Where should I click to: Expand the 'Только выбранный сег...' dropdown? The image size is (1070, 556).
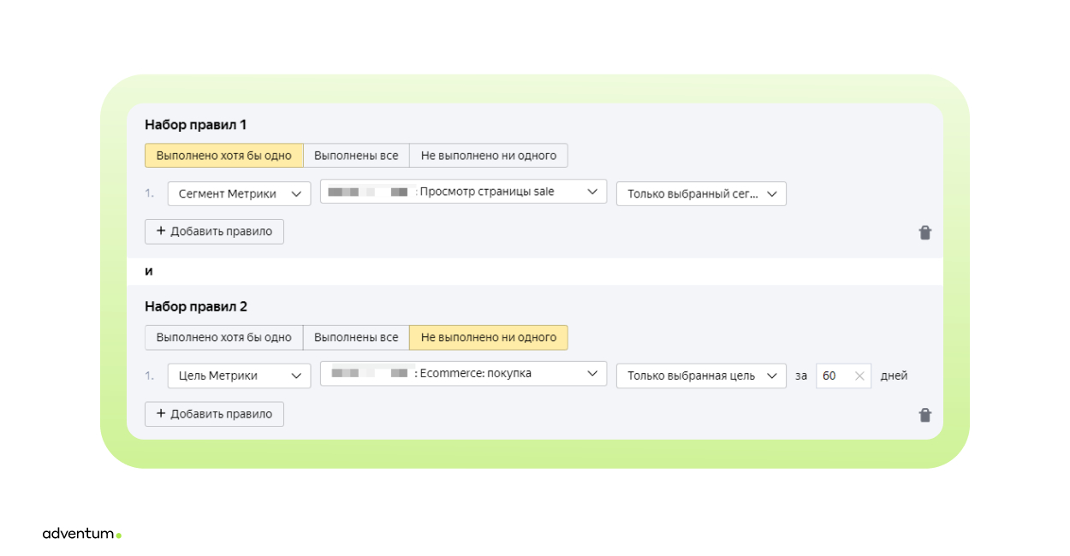(701, 194)
